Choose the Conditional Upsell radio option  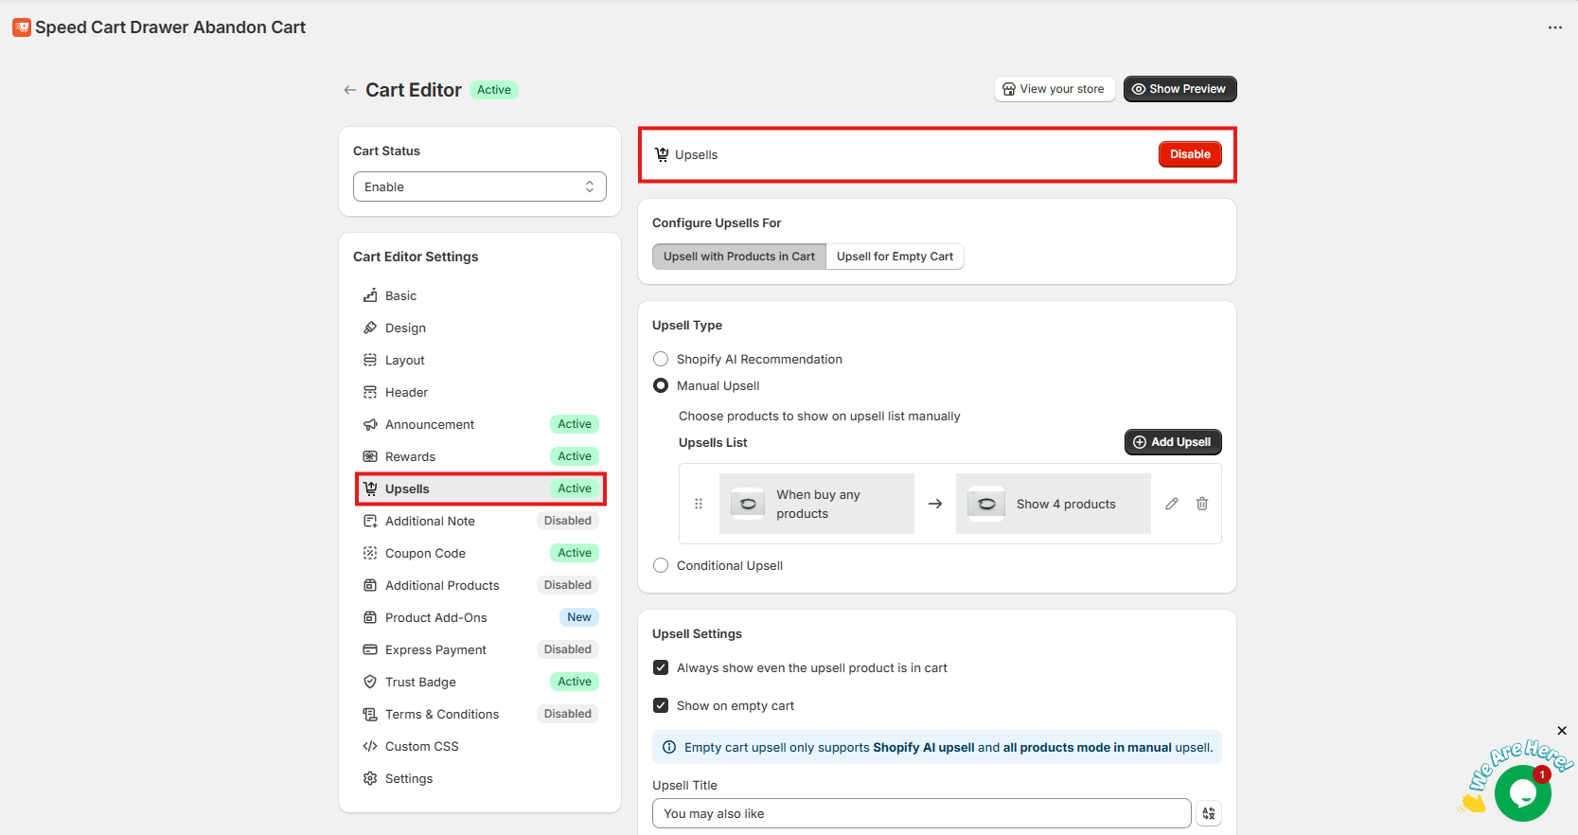661,565
